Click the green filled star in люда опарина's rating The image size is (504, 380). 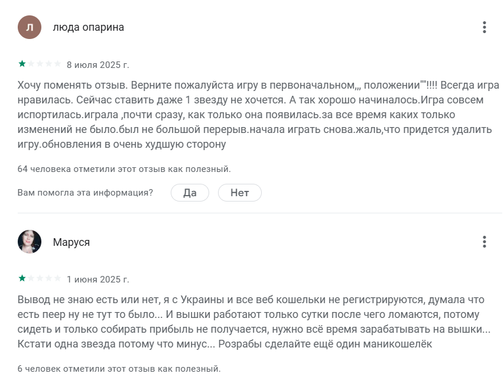pos(22,64)
